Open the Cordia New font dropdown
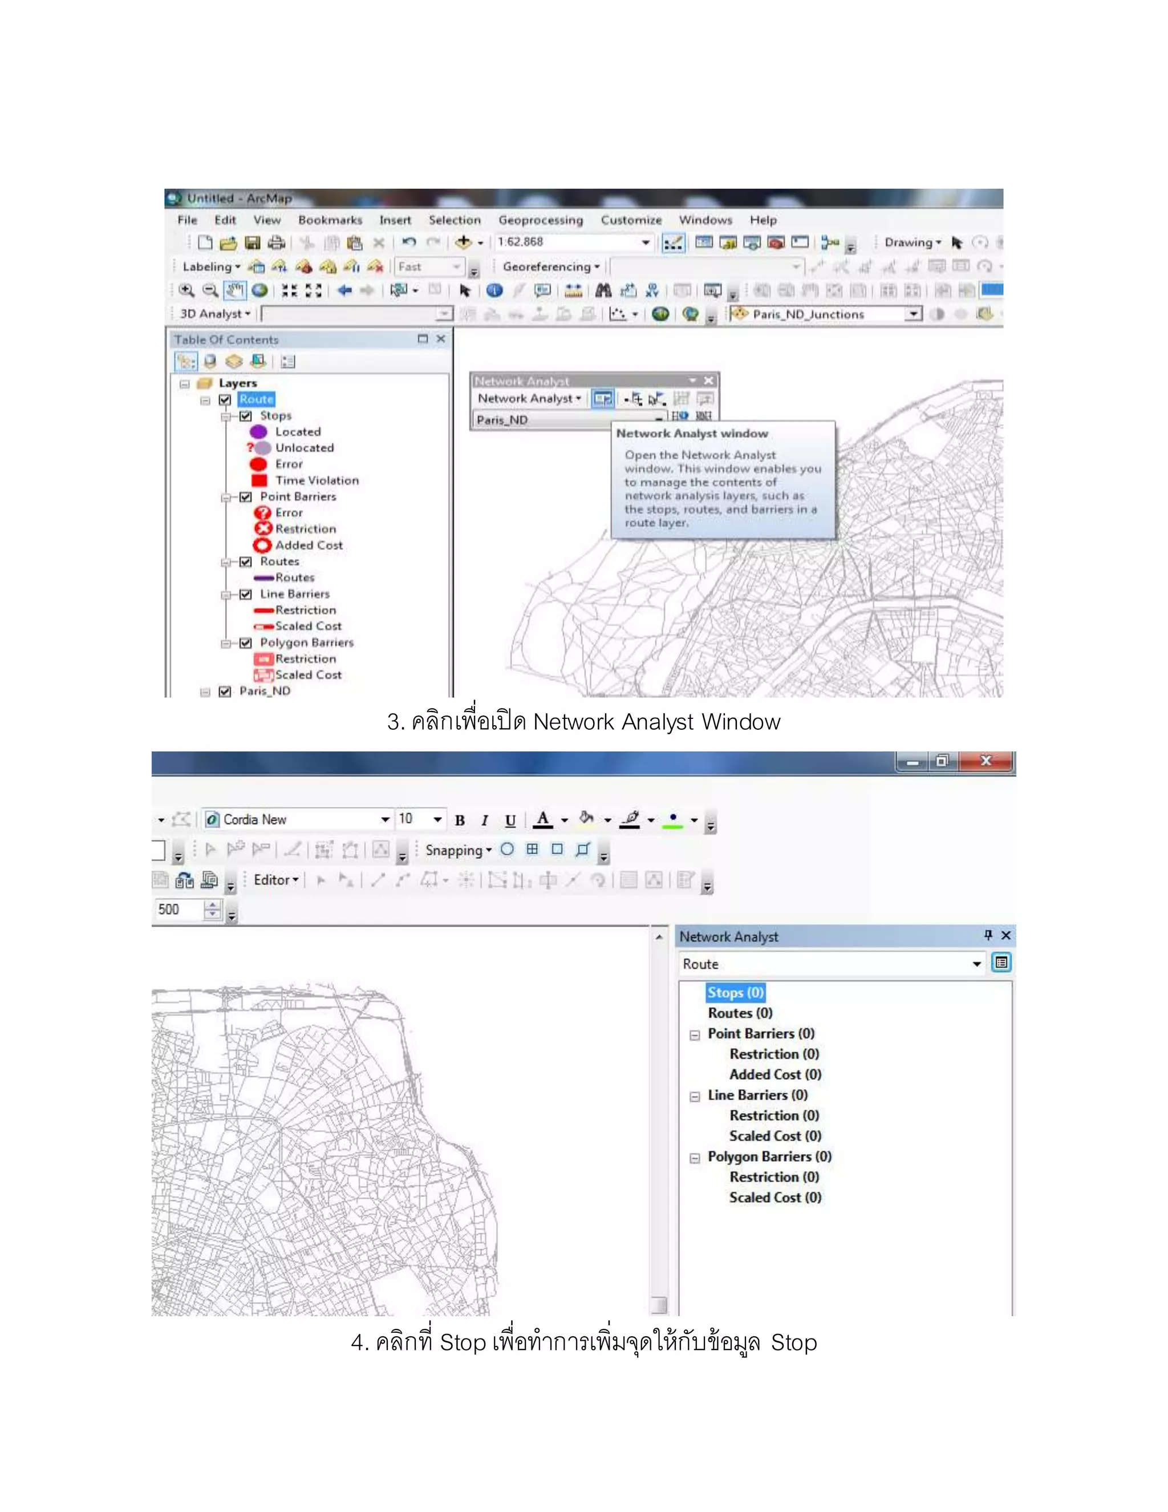 point(386,820)
